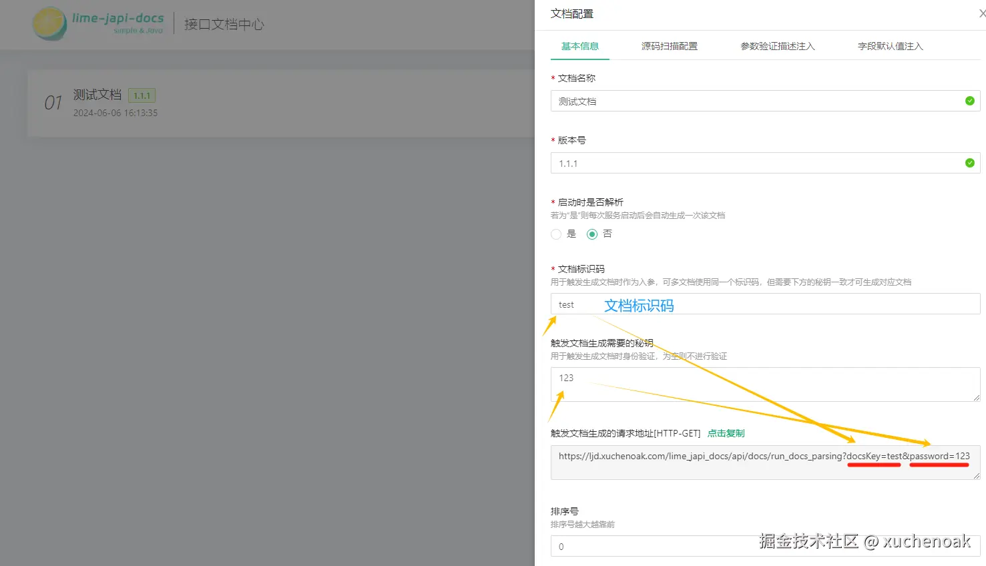The image size is (986, 566).
Task: Switch to the 字段默认值注入 tab
Action: (890, 46)
